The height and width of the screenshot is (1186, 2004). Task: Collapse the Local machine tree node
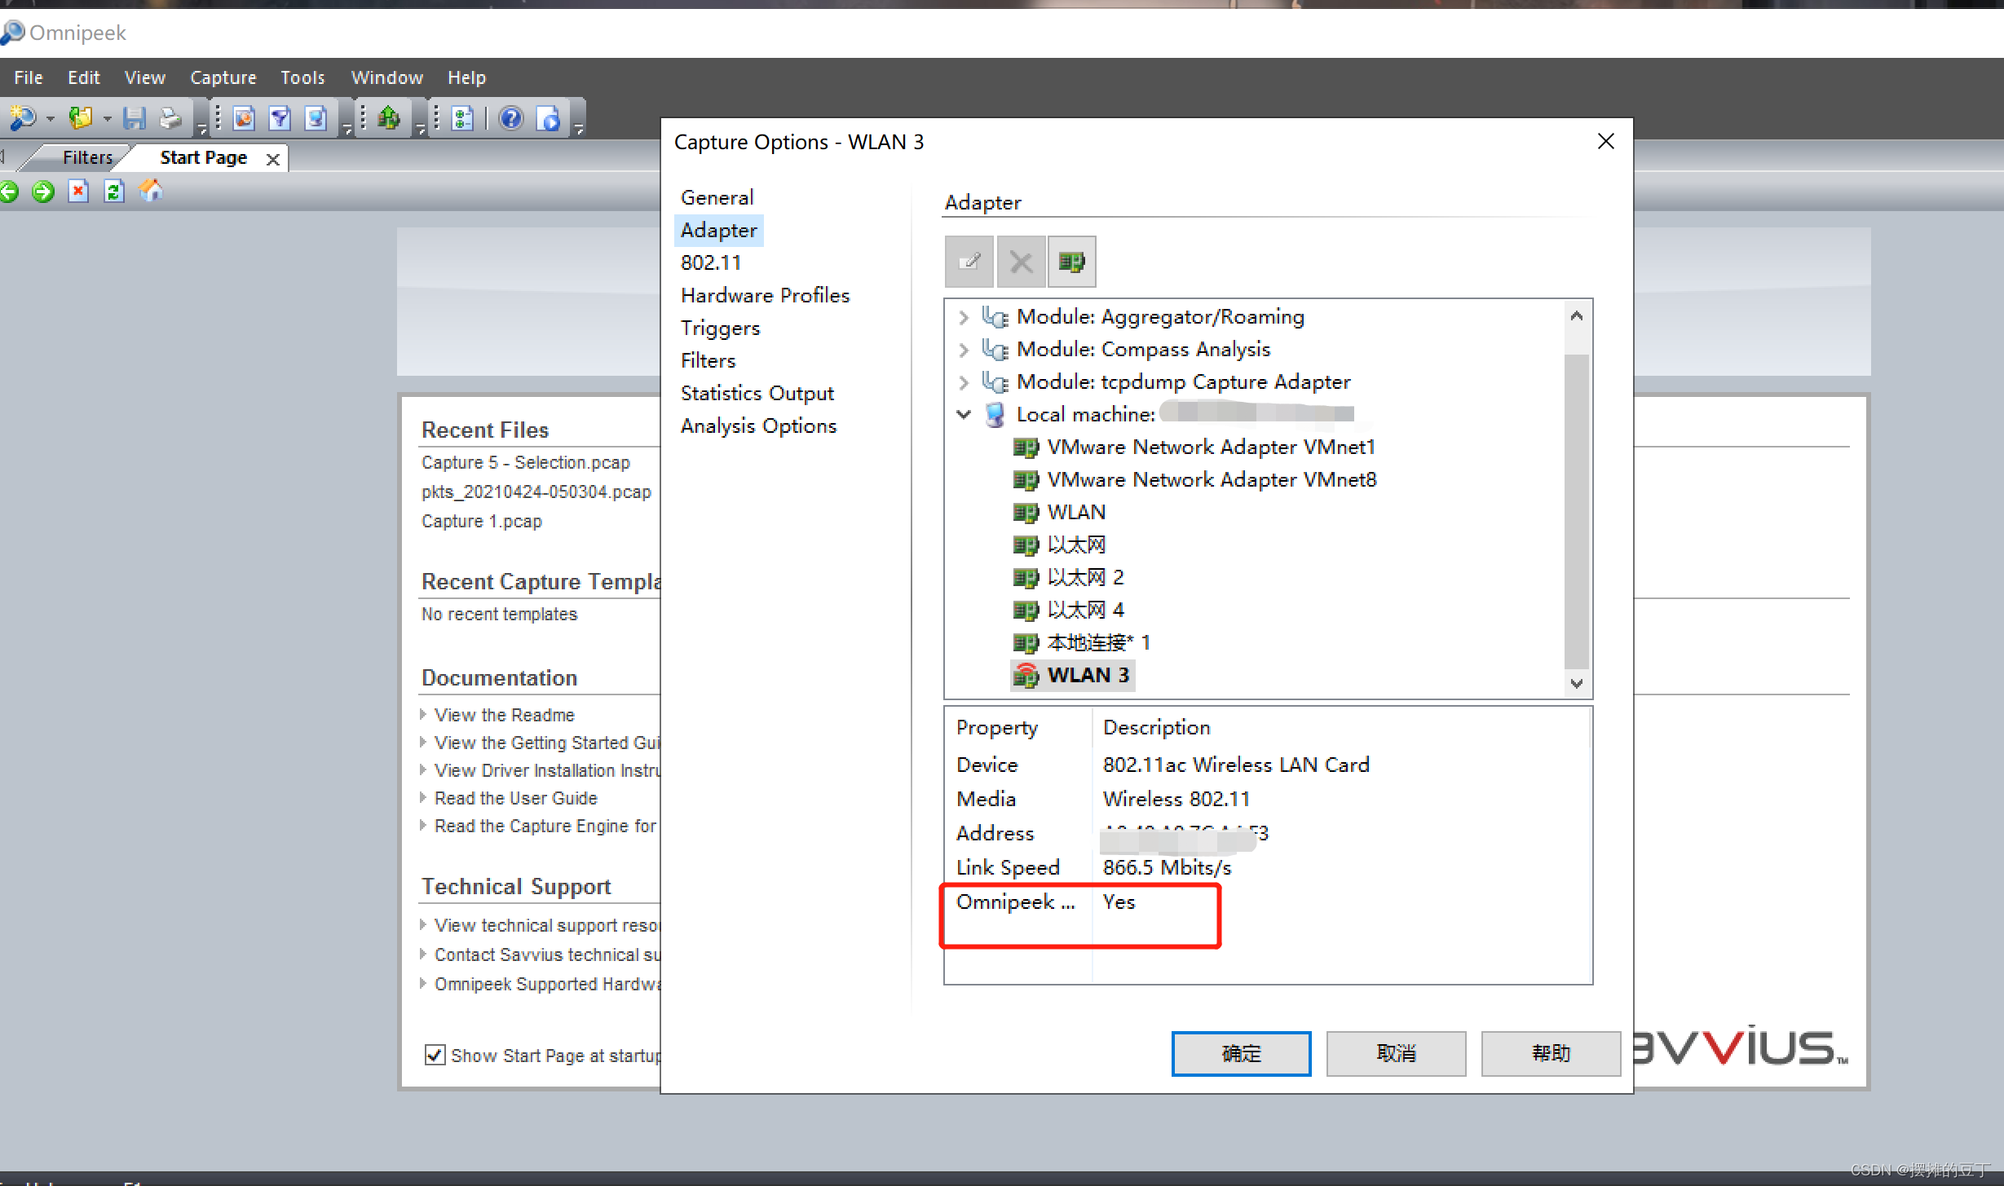[x=964, y=414]
